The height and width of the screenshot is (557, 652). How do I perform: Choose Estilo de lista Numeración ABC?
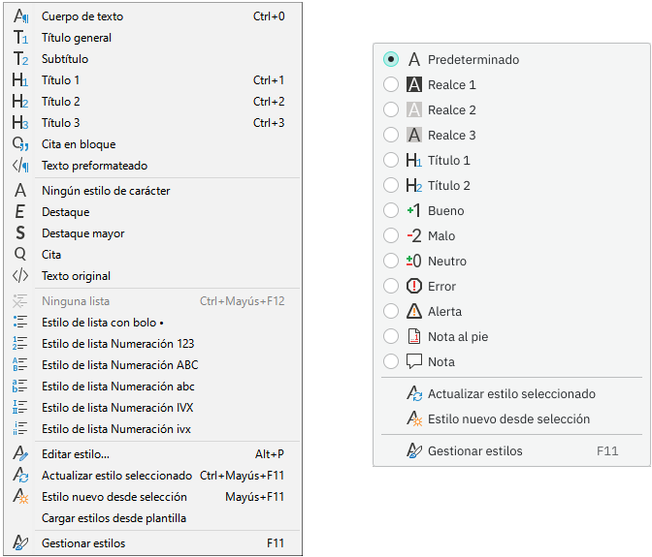153,365
